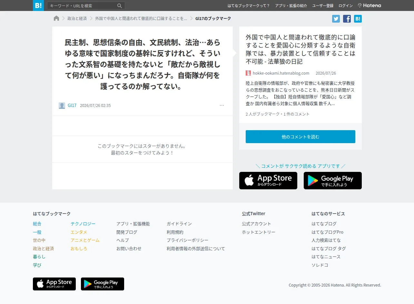The width and height of the screenshot is (414, 304).
Task: Share this bookmark on Twitter
Action: [x=336, y=19]
